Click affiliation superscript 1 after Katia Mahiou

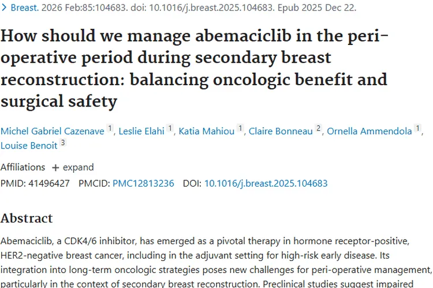click(x=240, y=130)
